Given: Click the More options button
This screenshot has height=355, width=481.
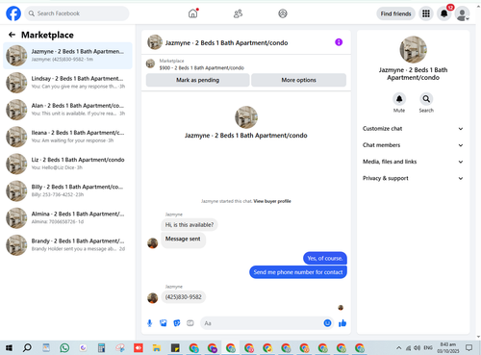Looking at the screenshot, I should (x=298, y=80).
